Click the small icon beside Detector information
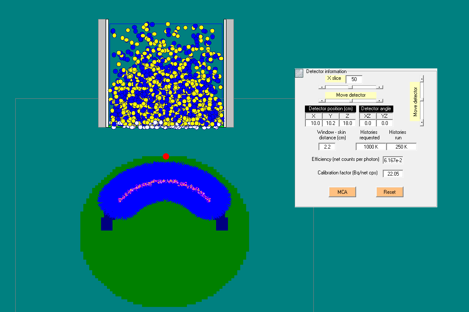The height and width of the screenshot is (312, 469). point(299,73)
